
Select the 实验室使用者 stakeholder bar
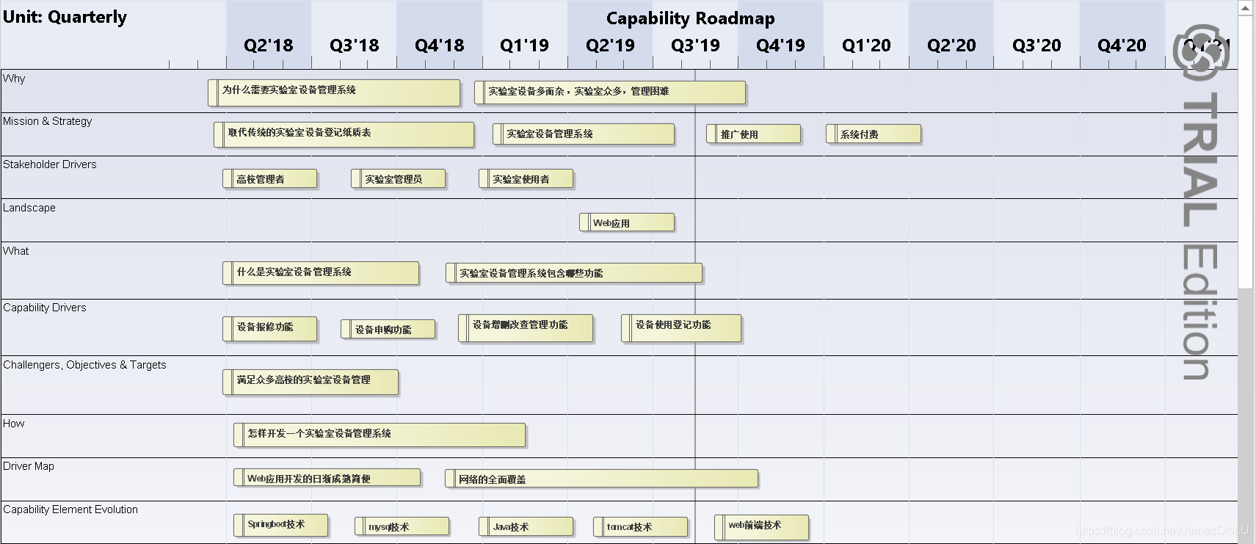526,178
